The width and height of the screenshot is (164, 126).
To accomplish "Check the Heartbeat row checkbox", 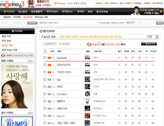I will (45, 58).
